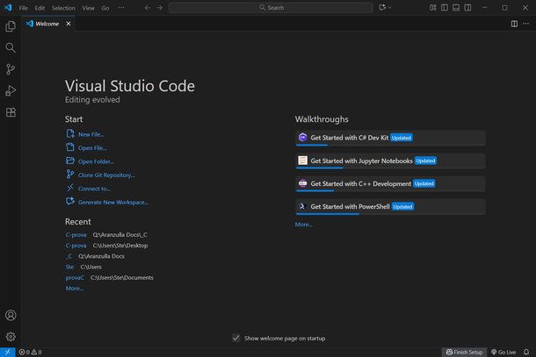536x357 pixels.
Task: Open the Go menu
Action: coord(105,8)
